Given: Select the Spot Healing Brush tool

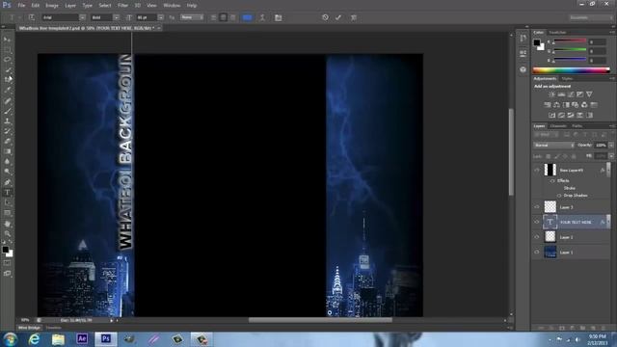Looking at the screenshot, I should pyautogui.click(x=7, y=100).
